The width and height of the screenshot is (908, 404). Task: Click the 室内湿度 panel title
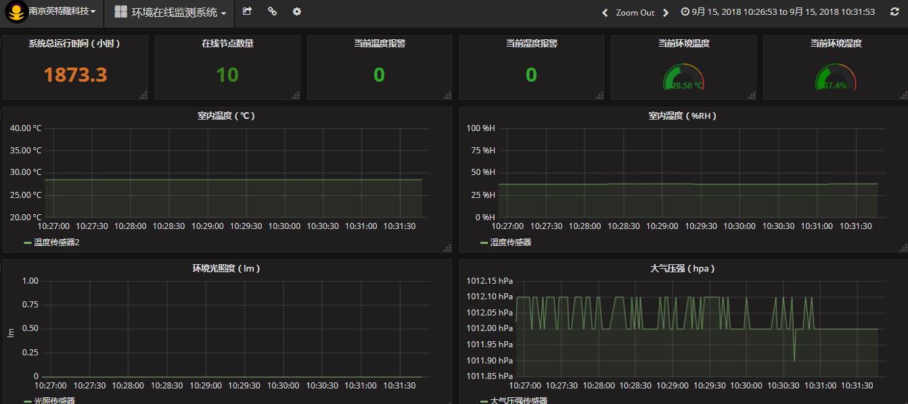[682, 116]
